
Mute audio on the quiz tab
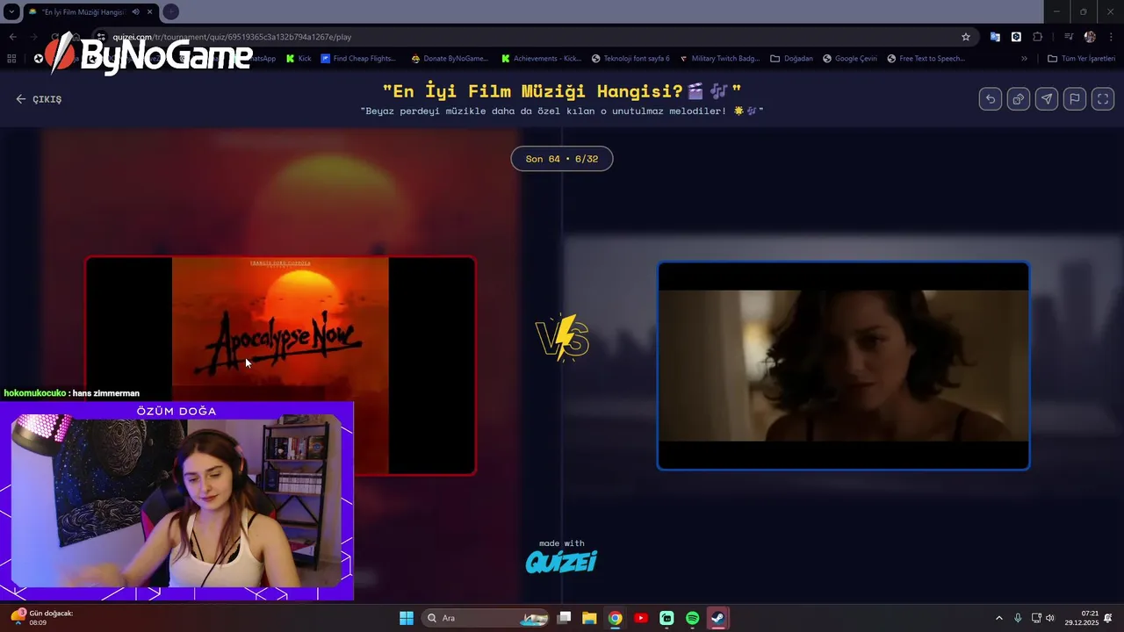[135, 11]
